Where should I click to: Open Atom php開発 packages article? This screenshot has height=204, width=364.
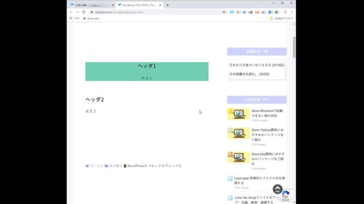tap(268, 159)
